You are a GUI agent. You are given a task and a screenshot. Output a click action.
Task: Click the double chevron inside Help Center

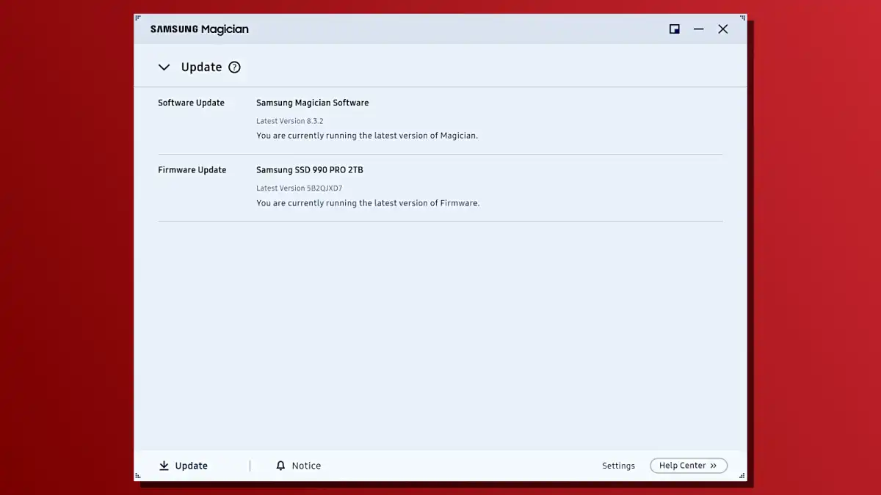point(714,466)
